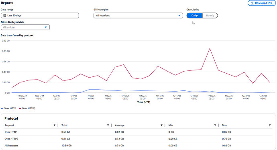Click the 0.82 GB max cell

click(x=226, y=146)
